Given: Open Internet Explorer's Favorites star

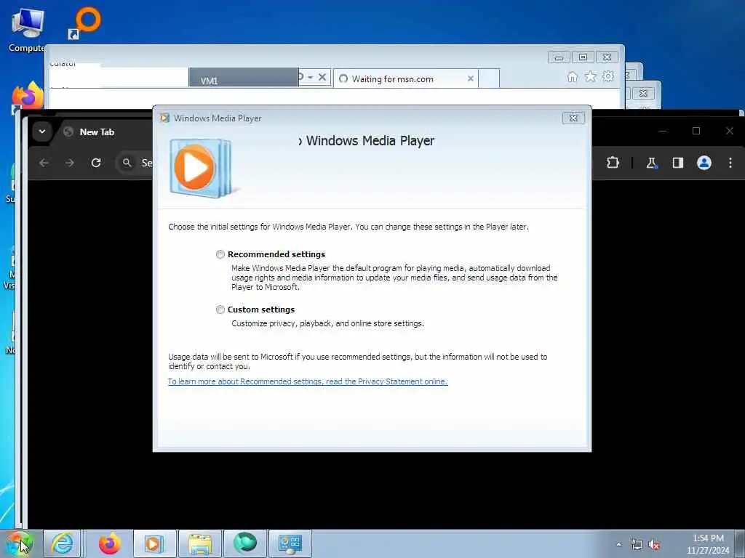Looking at the screenshot, I should pos(590,77).
